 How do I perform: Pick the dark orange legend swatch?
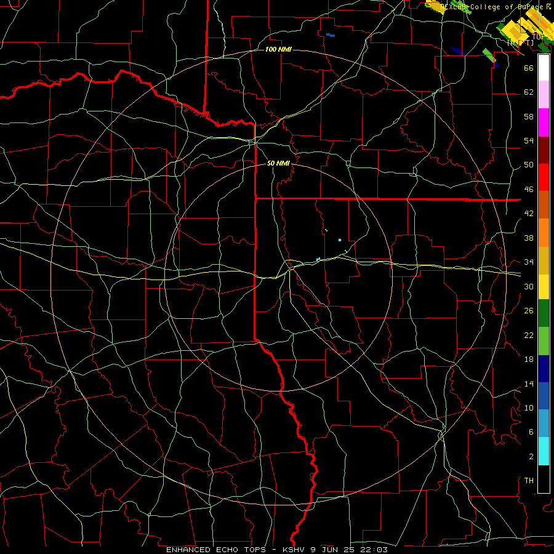[x=544, y=204]
